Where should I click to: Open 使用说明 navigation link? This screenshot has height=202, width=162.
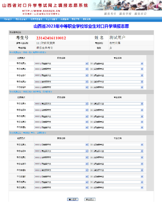pyautogui.click(x=87, y=19)
